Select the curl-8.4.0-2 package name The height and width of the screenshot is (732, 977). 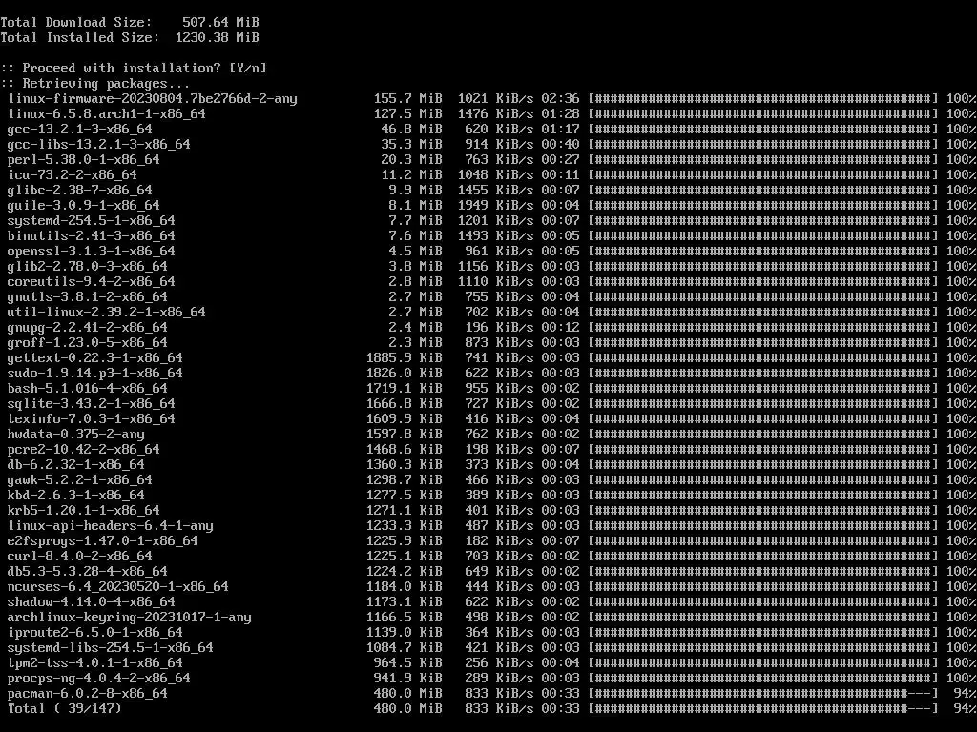coord(80,556)
